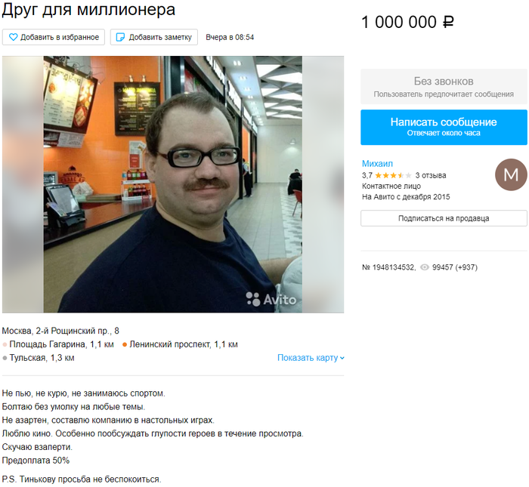The height and width of the screenshot is (487, 529).
Task: Click blurred left edge of photo gallery
Action: [x=23, y=184]
